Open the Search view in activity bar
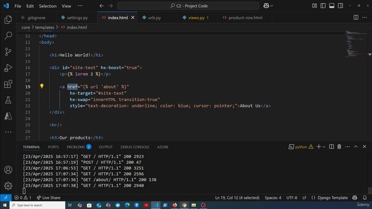Image resolution: width=372 pixels, height=209 pixels. (8, 35)
